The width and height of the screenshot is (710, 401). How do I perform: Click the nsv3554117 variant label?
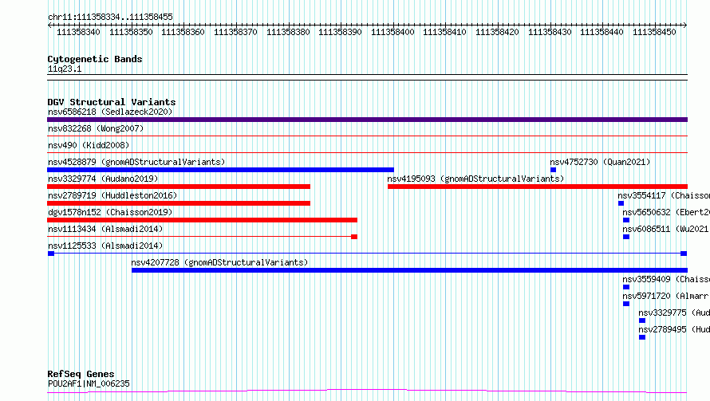(664, 195)
